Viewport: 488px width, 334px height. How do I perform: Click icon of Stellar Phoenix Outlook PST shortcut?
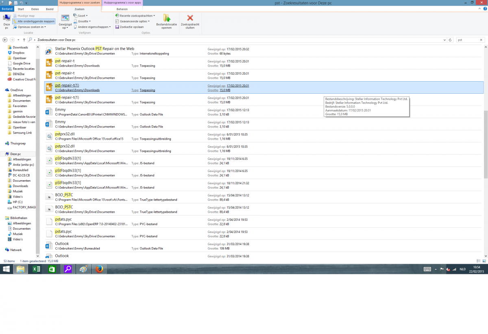(49, 51)
